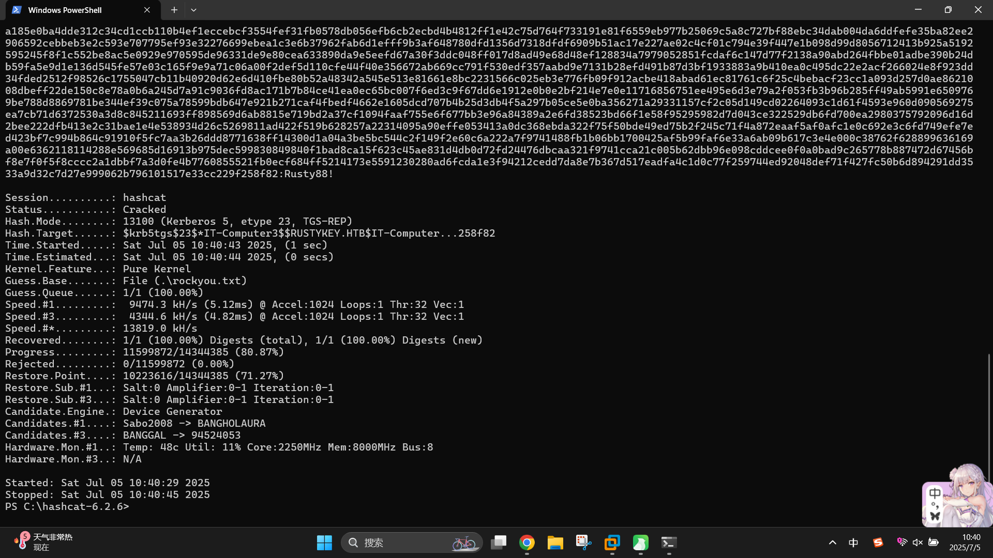
Task: Toggle muted volume speaker icon
Action: (917, 542)
